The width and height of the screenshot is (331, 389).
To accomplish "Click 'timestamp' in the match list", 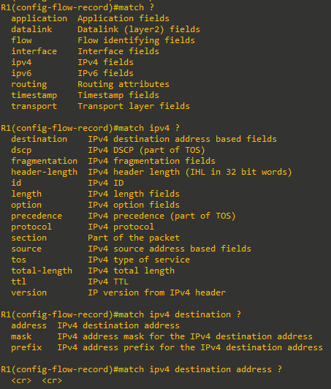I will point(34,95).
